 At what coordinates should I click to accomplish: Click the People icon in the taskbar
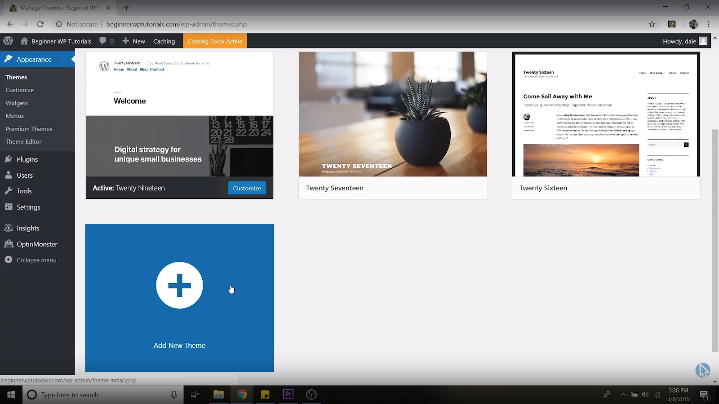606,395
